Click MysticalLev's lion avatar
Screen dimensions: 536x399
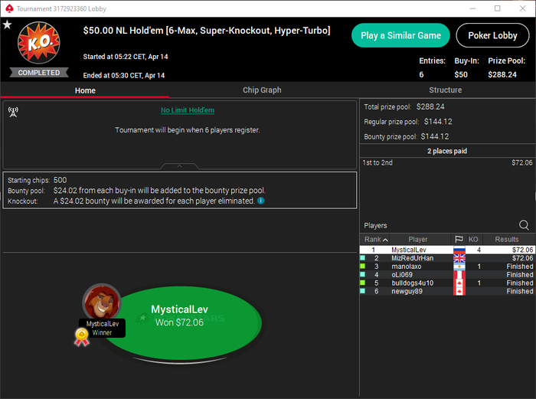coord(102,303)
